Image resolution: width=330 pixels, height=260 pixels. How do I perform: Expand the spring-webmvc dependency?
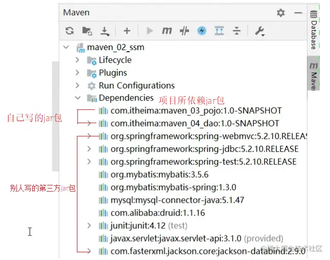pos(89,136)
